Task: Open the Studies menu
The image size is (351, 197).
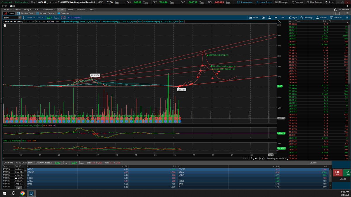Action: pos(321,18)
